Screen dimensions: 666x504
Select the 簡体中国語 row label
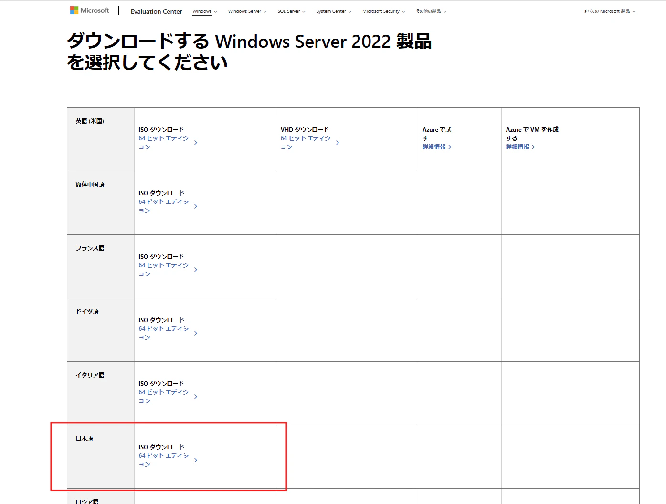tap(90, 185)
